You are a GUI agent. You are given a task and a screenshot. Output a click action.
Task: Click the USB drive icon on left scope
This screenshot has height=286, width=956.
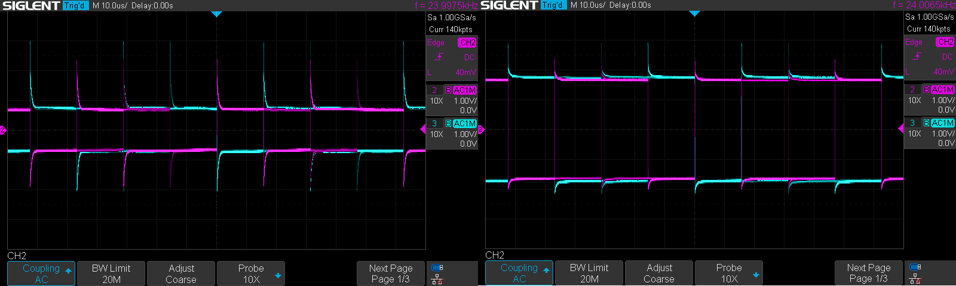click(x=437, y=268)
